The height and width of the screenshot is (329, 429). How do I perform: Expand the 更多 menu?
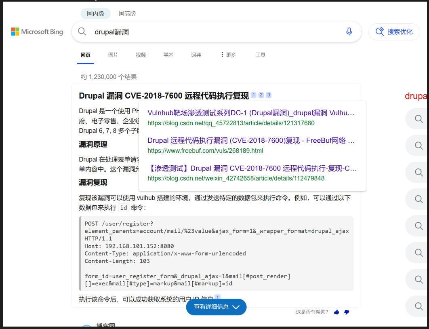[x=229, y=55]
